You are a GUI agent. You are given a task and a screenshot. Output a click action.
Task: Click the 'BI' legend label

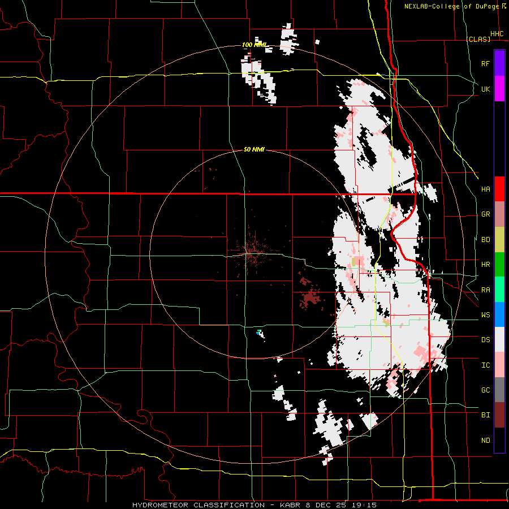(485, 415)
